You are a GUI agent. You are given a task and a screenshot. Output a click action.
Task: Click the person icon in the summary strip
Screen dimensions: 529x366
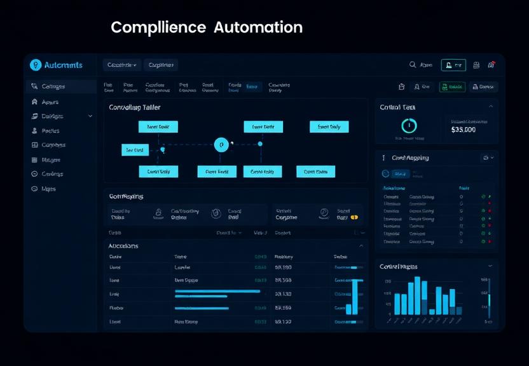[x=158, y=213]
